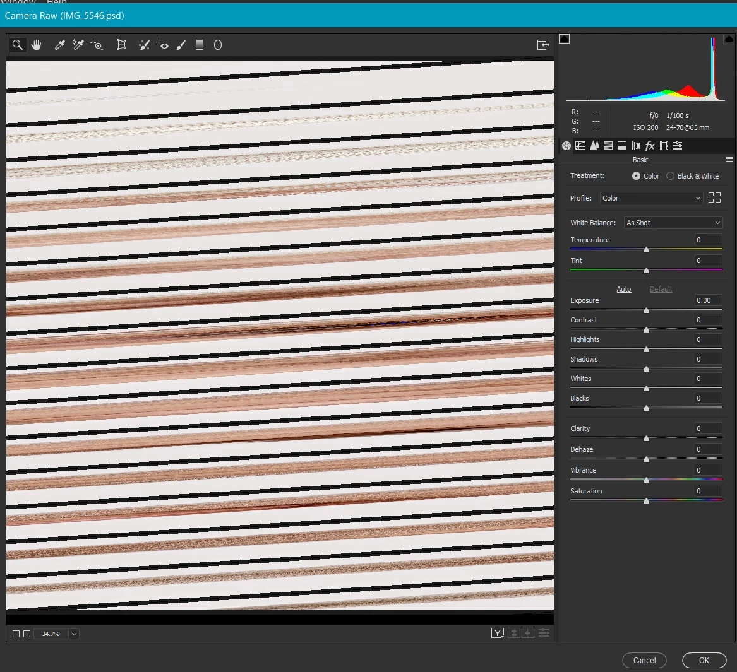Toggle highlight clipping warning in histogram
The width and height of the screenshot is (737, 672).
point(729,39)
